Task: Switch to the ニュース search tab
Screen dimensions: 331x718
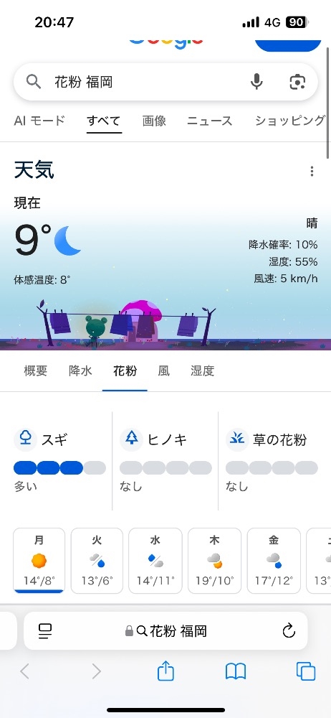Action: [210, 121]
